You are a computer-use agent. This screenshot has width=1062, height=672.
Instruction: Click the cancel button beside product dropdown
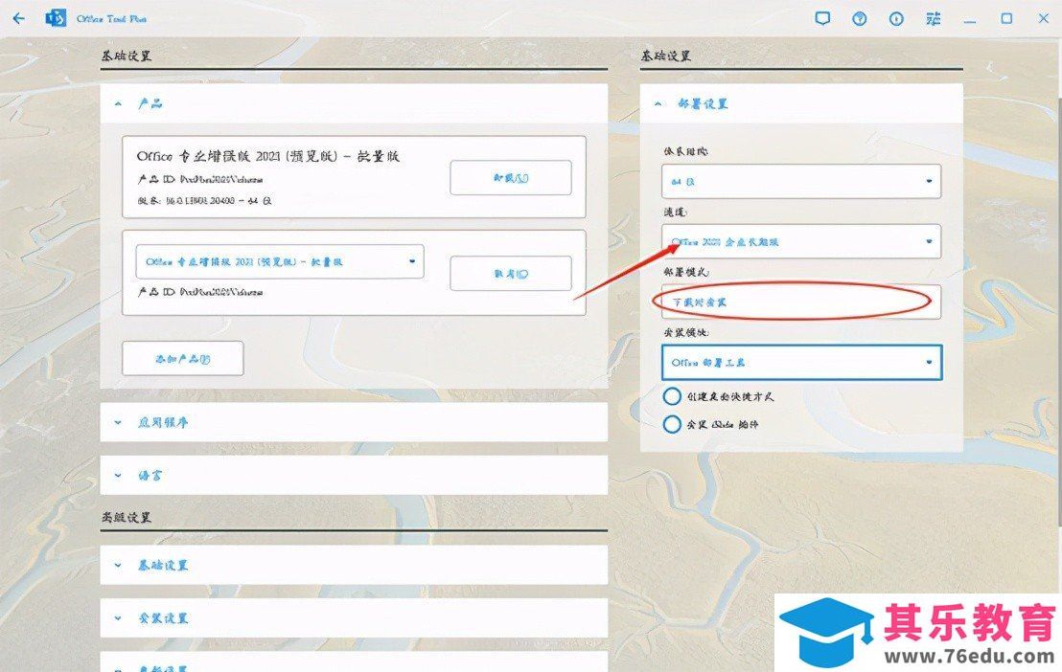tap(511, 274)
